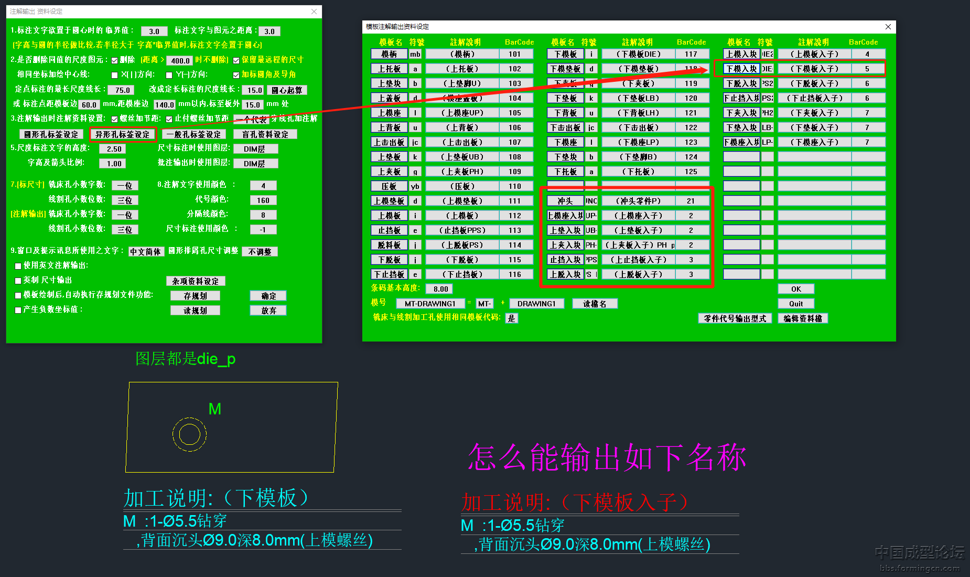Image resolution: width=970 pixels, height=577 pixels.
Task: Enable the X(|)方向 centerline checkbox
Action: click(114, 75)
